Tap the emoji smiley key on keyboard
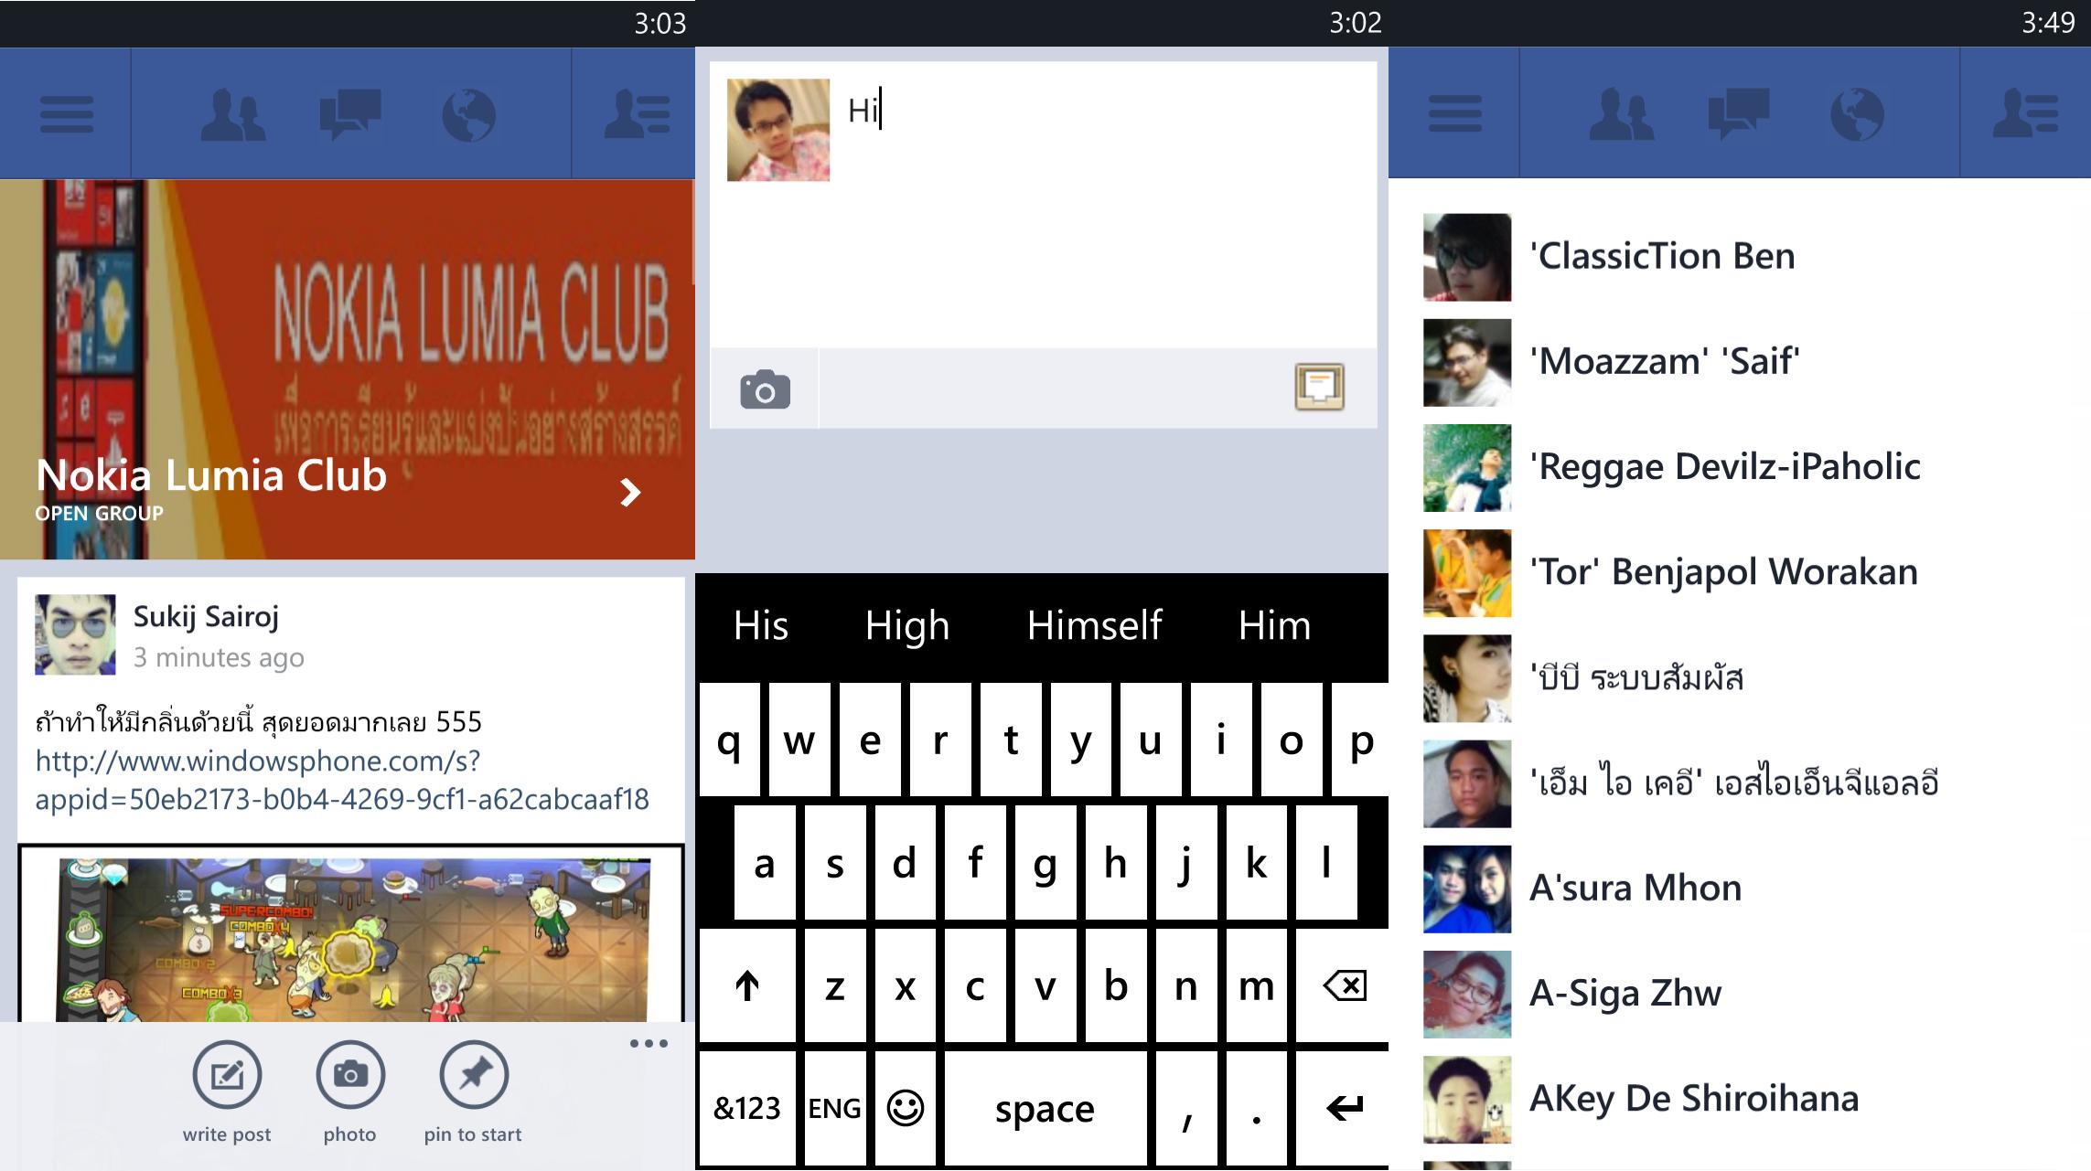This screenshot has height=1171, width=2091. [905, 1106]
